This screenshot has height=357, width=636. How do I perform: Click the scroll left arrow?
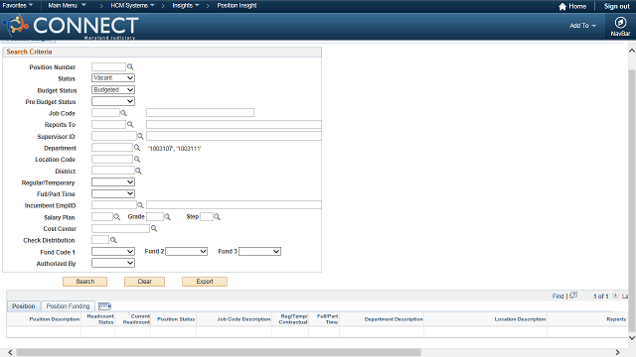coord(10,353)
